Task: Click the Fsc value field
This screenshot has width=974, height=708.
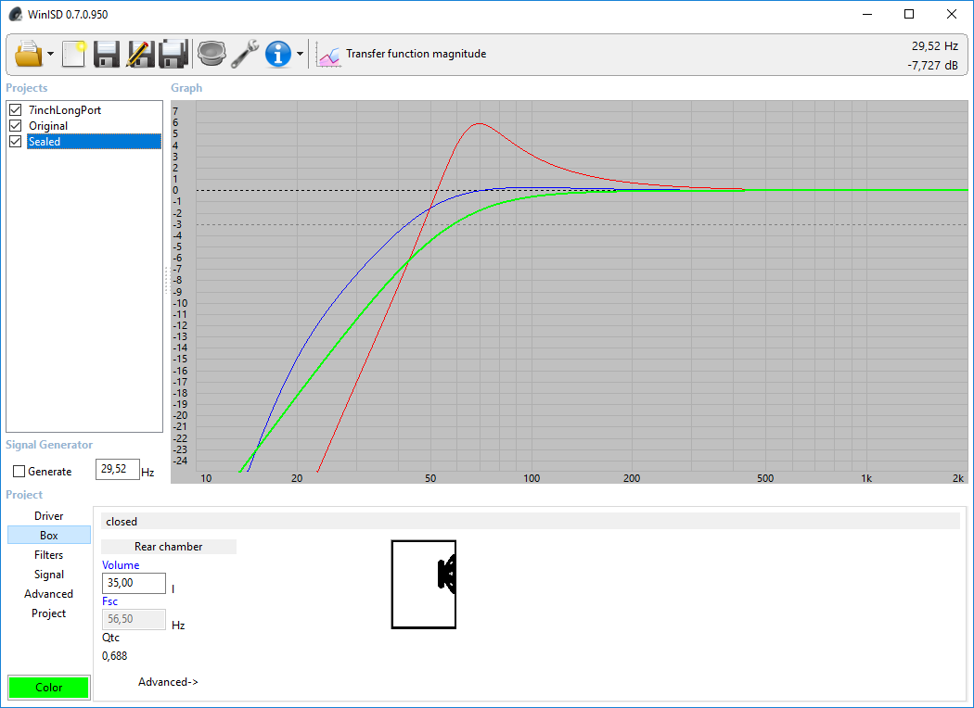Action: (x=134, y=619)
